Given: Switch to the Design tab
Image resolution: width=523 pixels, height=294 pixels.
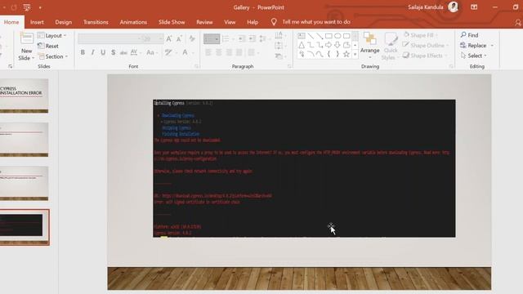Looking at the screenshot, I should click(64, 22).
